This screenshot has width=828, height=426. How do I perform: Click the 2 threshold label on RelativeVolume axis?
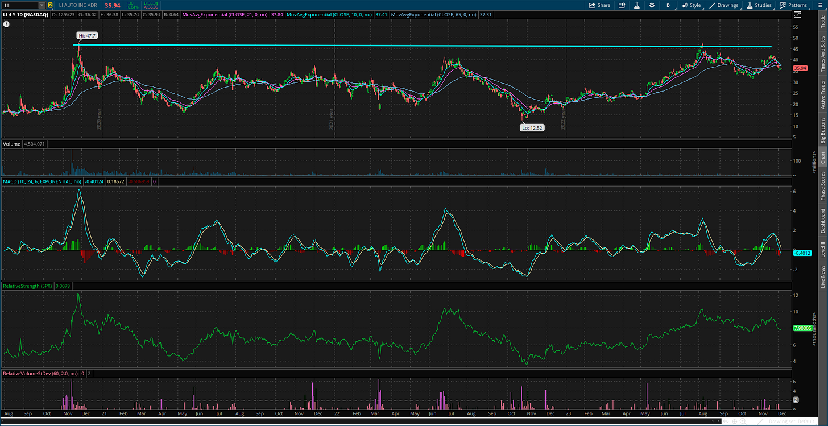pos(796,400)
